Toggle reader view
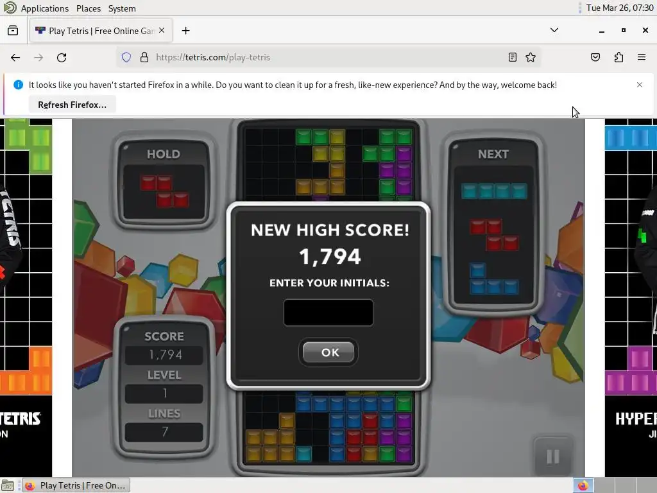This screenshot has height=493, width=657. click(x=512, y=57)
